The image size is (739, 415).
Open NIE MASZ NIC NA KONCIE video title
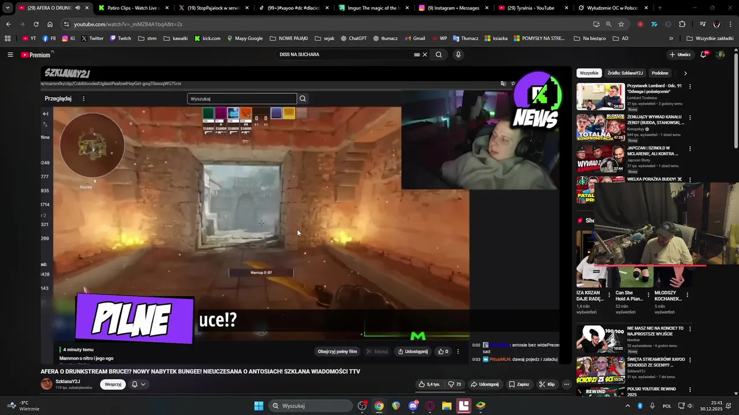point(655,331)
